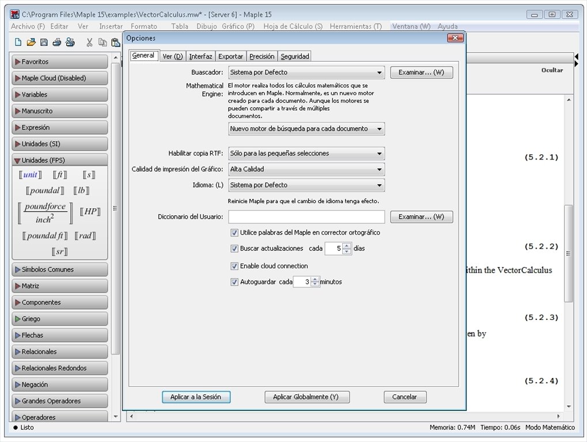
Task: Insert the [poundal] unit symbol
Action: point(45,190)
